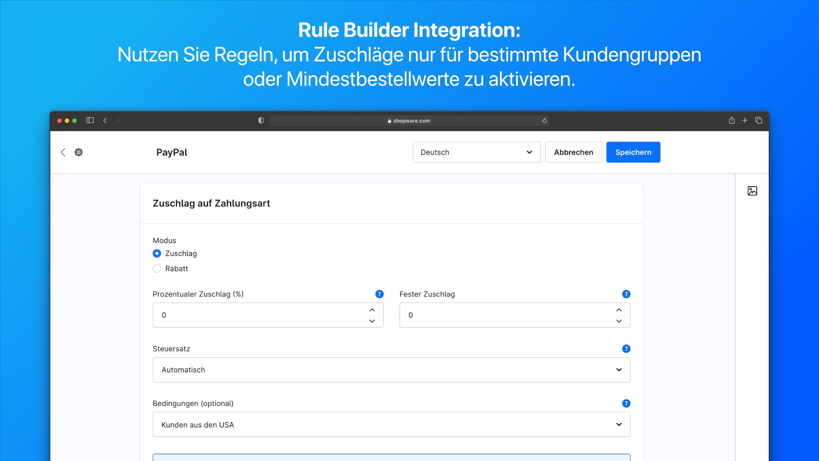Increase Fester Zuschlag with up arrow

[x=619, y=310]
